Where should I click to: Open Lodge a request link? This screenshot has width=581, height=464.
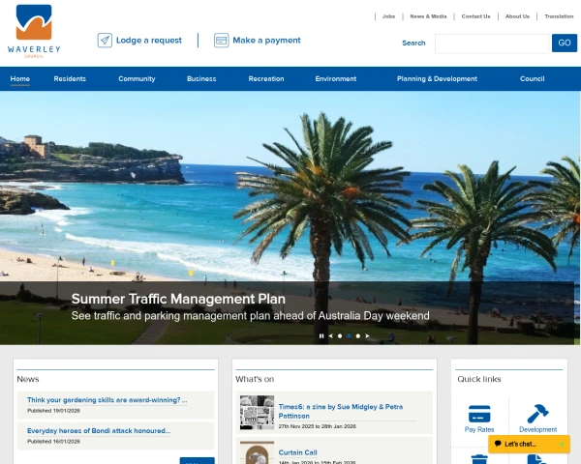pyautogui.click(x=148, y=41)
